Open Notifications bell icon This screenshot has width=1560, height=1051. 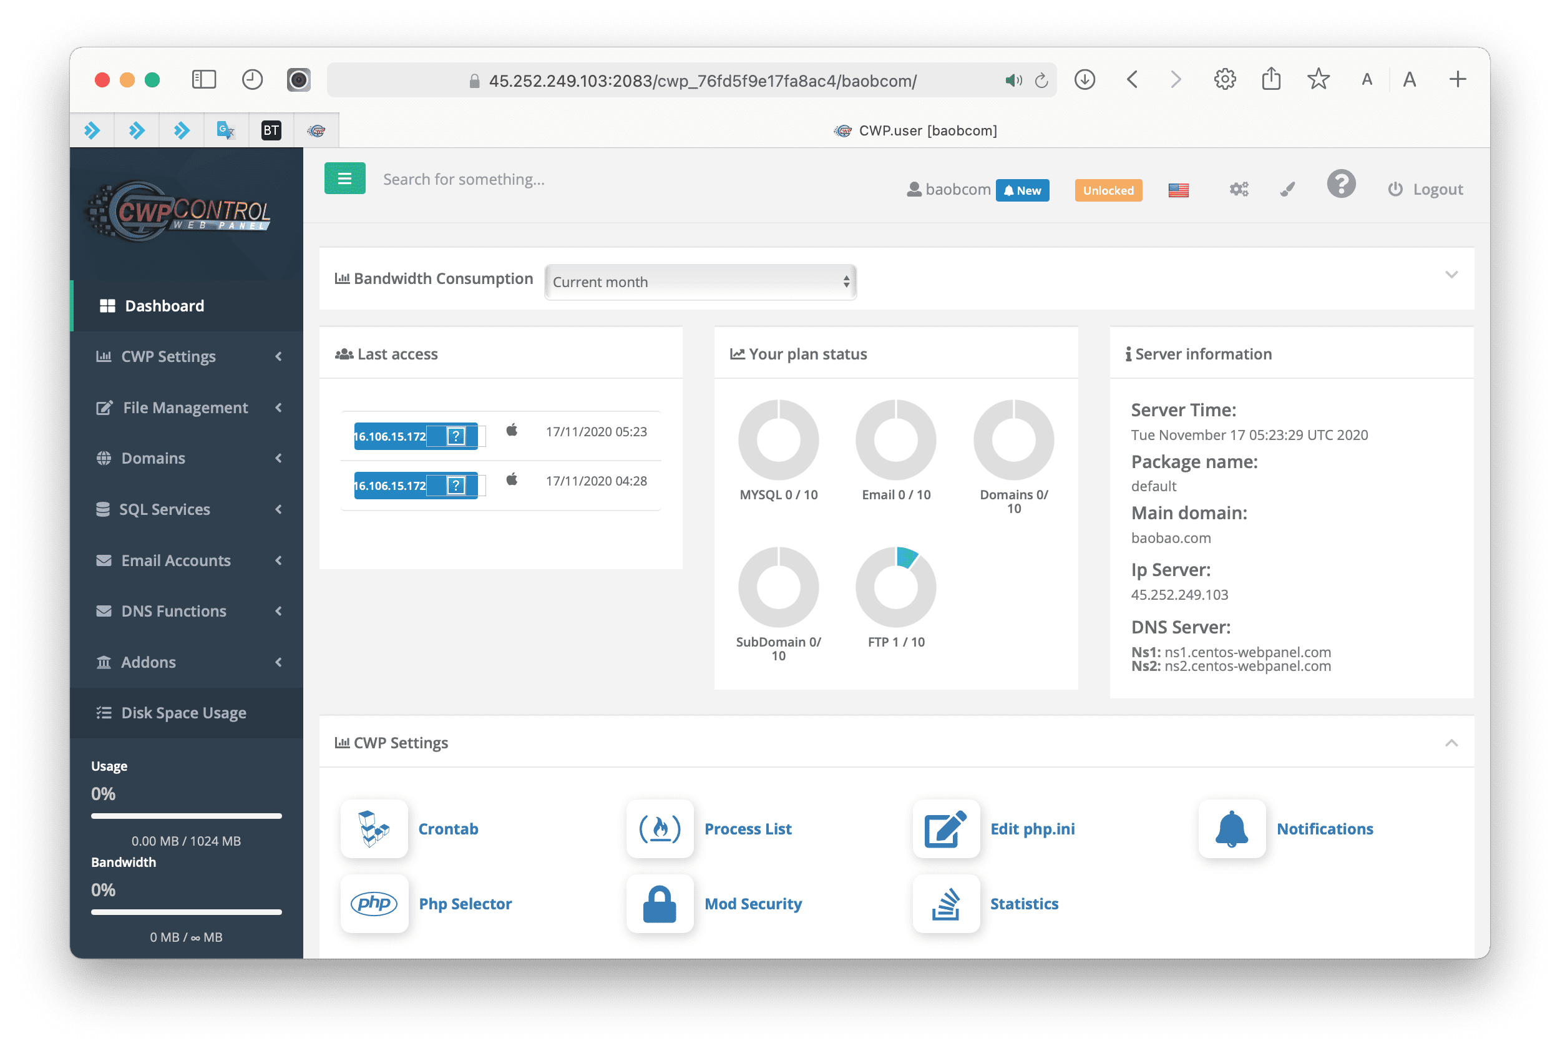point(1232,829)
